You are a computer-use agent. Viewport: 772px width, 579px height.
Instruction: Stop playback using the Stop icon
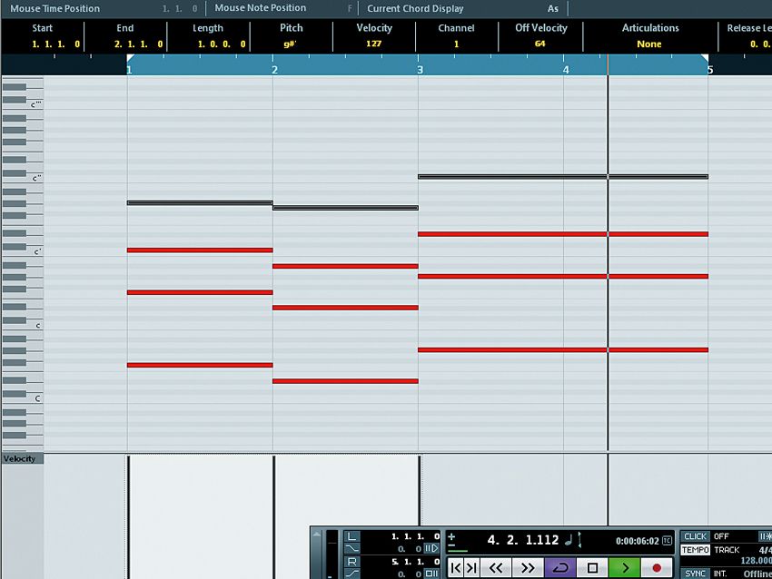point(593,565)
